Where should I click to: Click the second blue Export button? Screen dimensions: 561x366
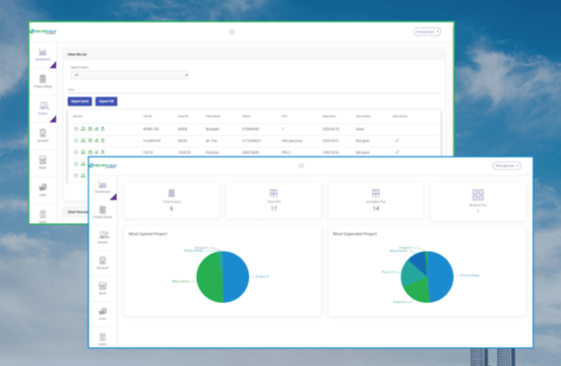(106, 101)
